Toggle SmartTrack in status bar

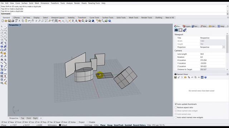(x=118, y=125)
